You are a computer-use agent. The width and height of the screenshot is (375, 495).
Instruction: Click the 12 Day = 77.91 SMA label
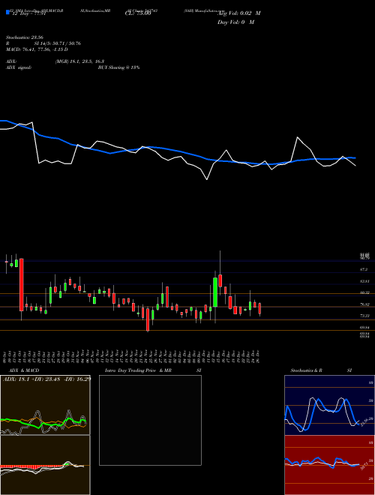tap(28, 13)
